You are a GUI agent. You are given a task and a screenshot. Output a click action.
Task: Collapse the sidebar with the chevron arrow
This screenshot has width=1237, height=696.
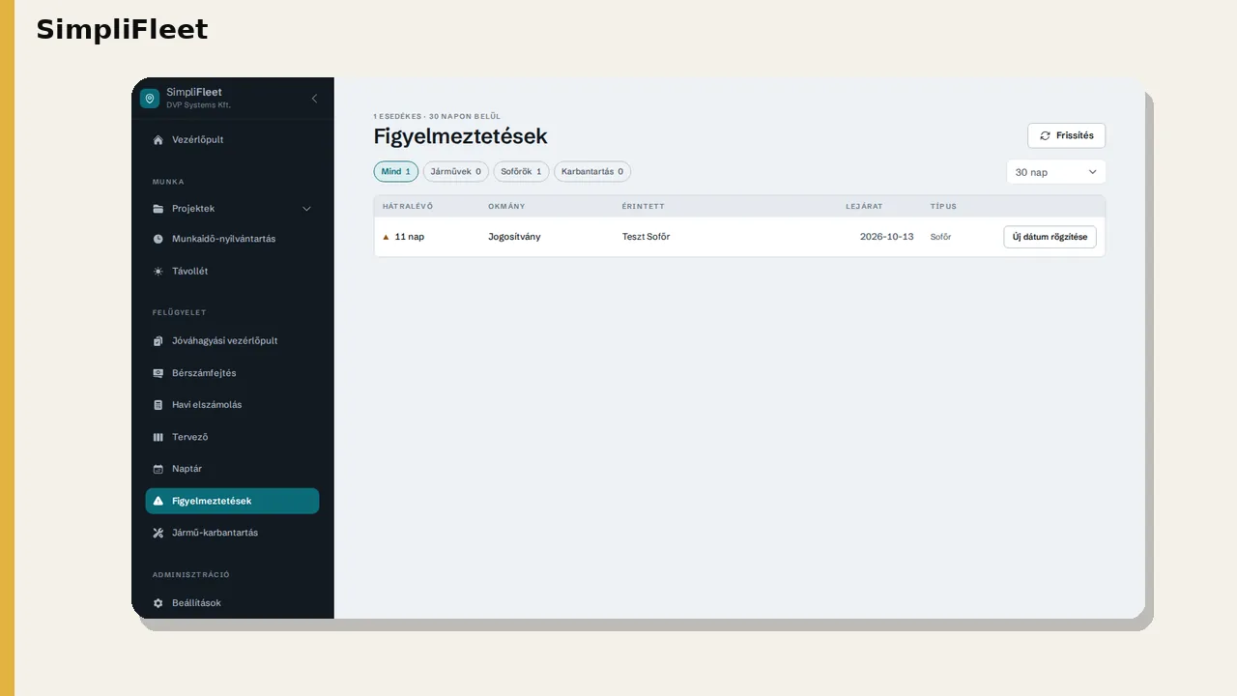point(314,99)
